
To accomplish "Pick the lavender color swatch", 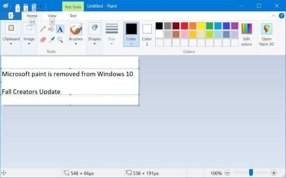I will pos(235,34).
